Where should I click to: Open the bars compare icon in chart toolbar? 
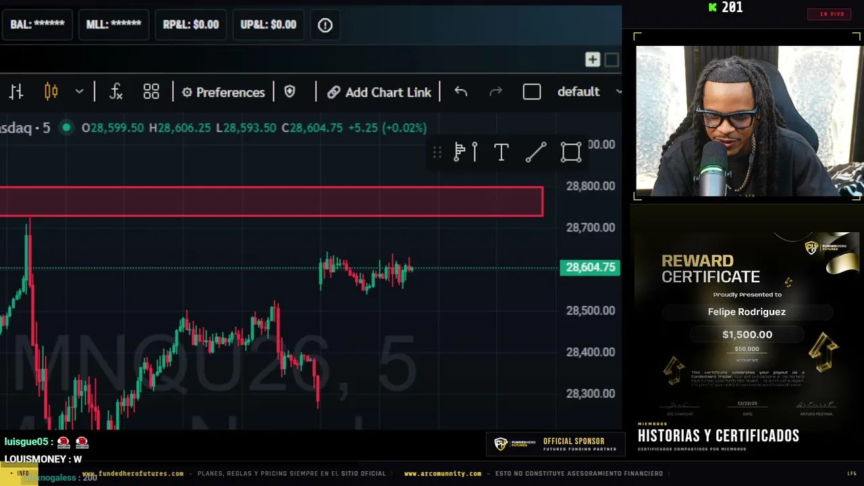[16, 92]
